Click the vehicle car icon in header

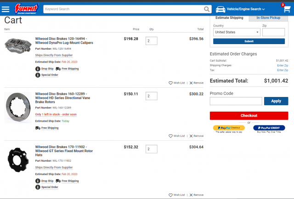tap(220, 9)
